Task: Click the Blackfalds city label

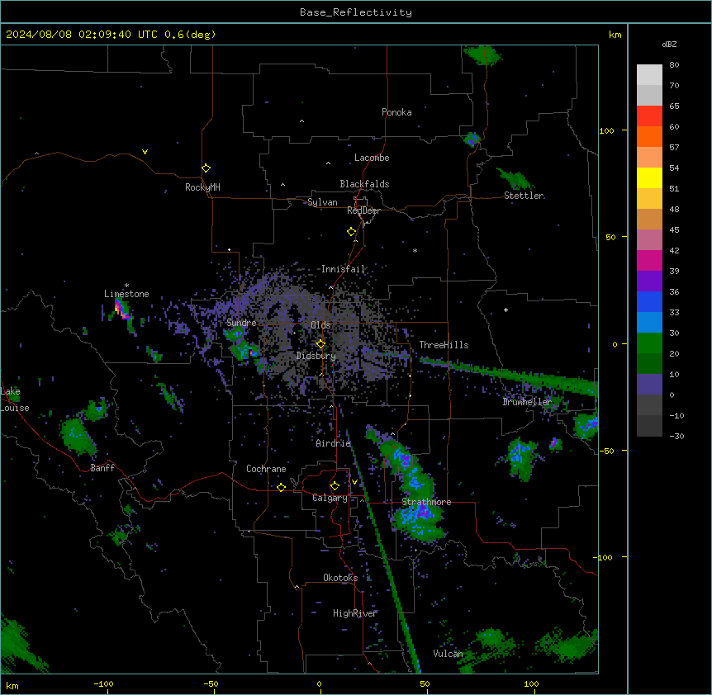Action: [364, 184]
